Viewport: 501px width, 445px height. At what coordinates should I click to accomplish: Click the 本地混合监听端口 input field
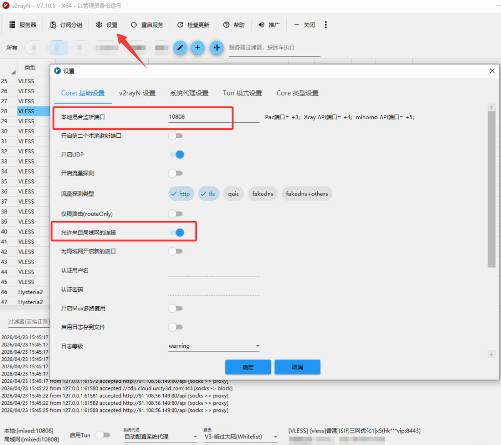pyautogui.click(x=213, y=117)
